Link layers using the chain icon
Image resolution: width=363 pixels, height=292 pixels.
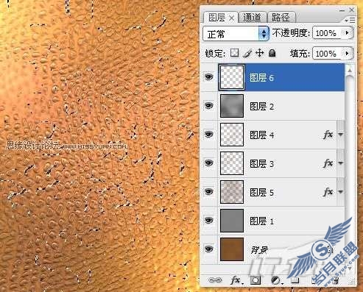tap(215, 280)
